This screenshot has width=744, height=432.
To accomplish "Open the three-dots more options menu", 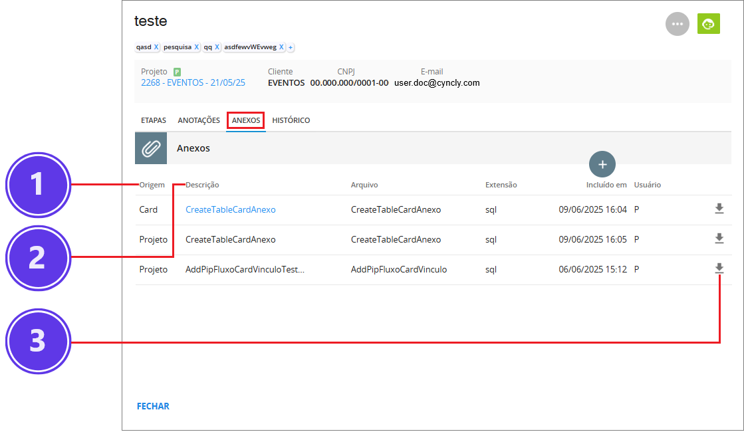I will click(x=677, y=24).
